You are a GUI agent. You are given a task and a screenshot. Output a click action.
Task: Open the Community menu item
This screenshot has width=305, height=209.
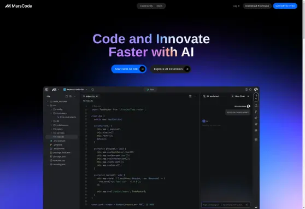(146, 6)
